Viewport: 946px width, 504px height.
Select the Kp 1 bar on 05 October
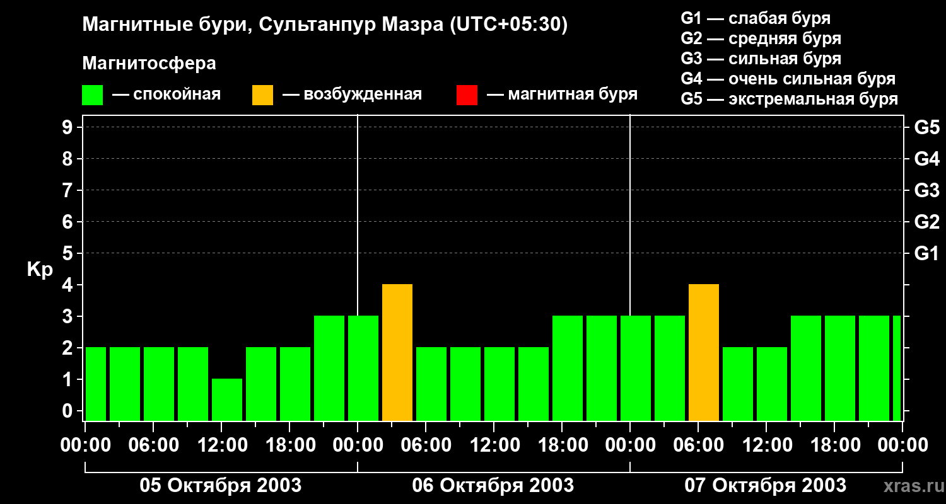pos(227,400)
